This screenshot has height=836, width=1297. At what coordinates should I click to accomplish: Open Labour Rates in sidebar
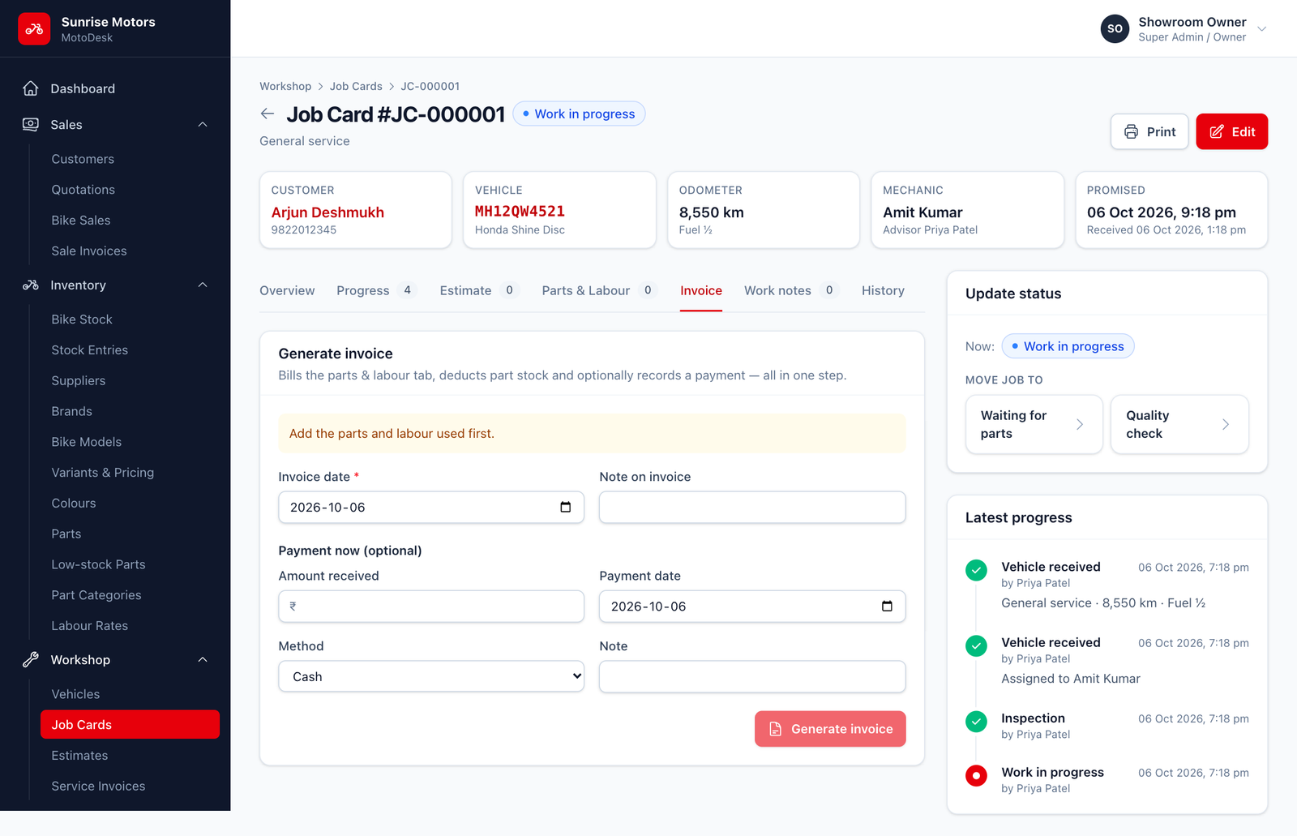89,626
